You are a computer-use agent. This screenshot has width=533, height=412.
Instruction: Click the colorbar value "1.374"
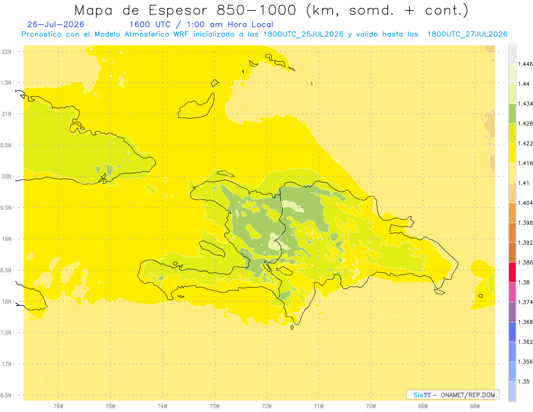click(525, 302)
